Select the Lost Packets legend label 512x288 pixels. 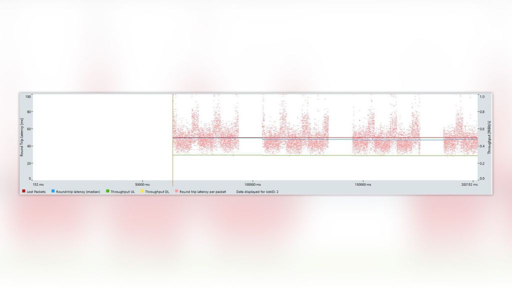[36, 191]
